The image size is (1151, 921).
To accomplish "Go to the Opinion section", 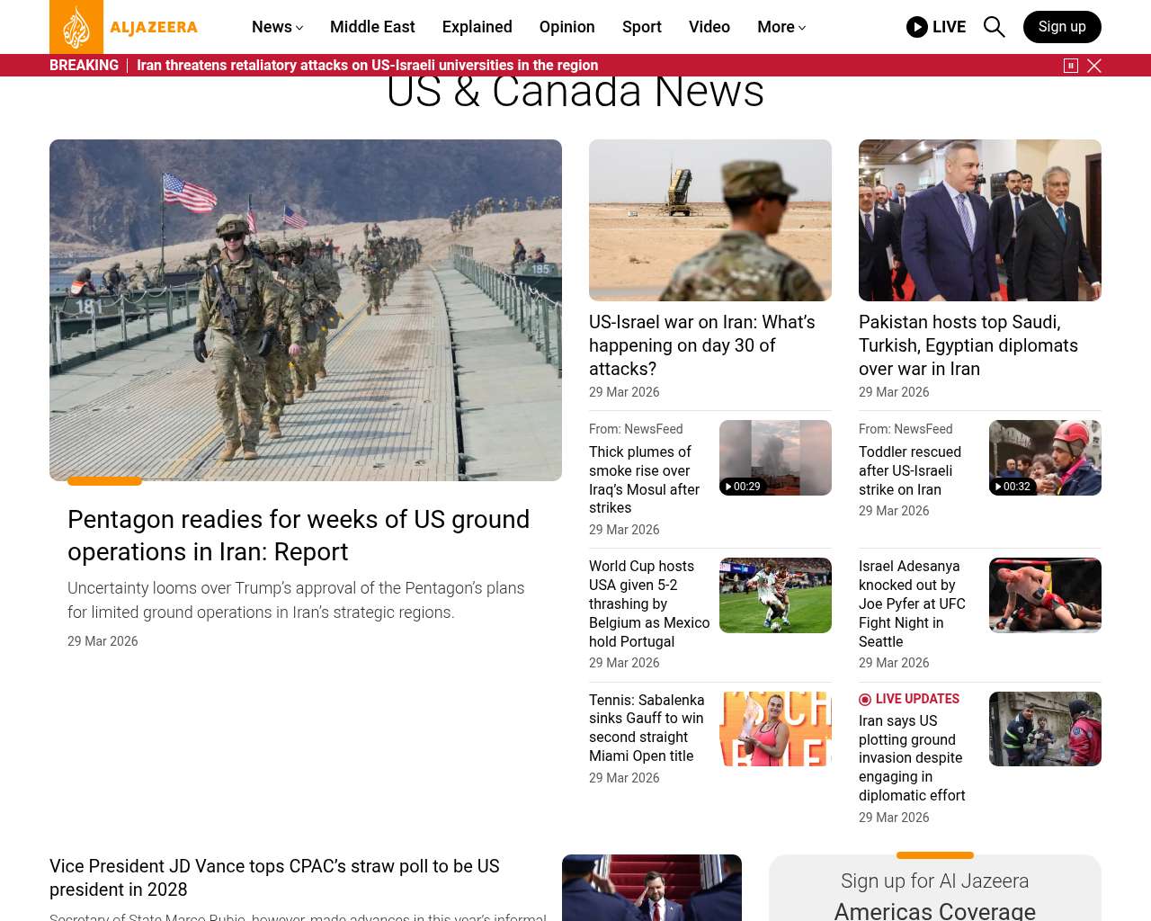I will (567, 27).
